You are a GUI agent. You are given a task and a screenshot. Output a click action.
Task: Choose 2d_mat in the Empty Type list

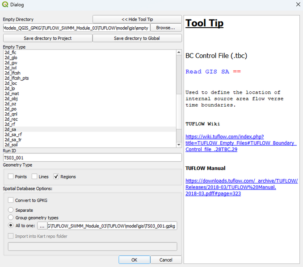(x=12, y=94)
